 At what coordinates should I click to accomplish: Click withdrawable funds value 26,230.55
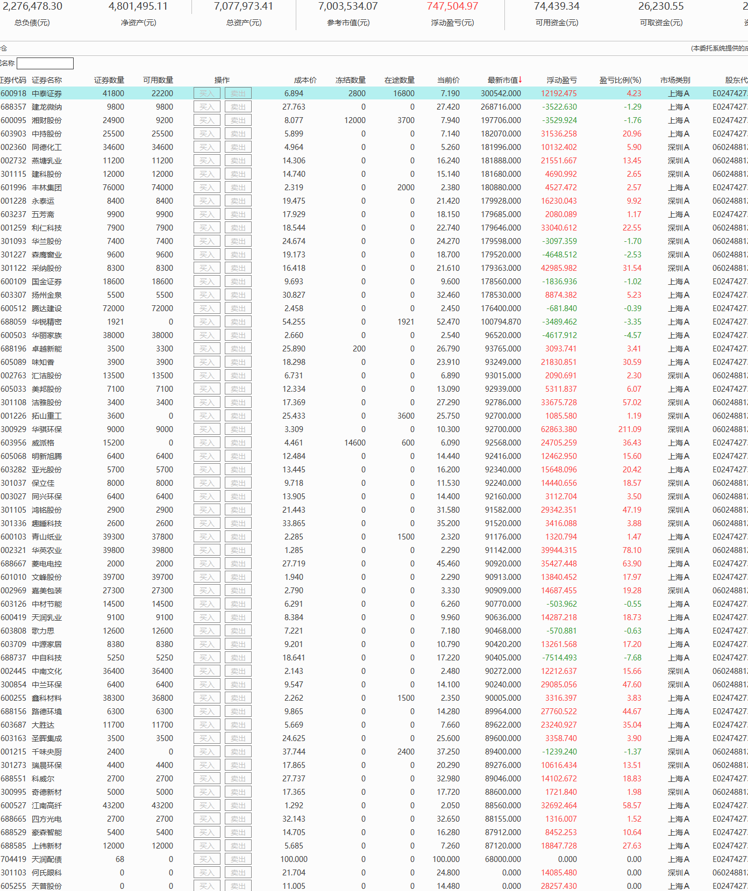pos(661,6)
